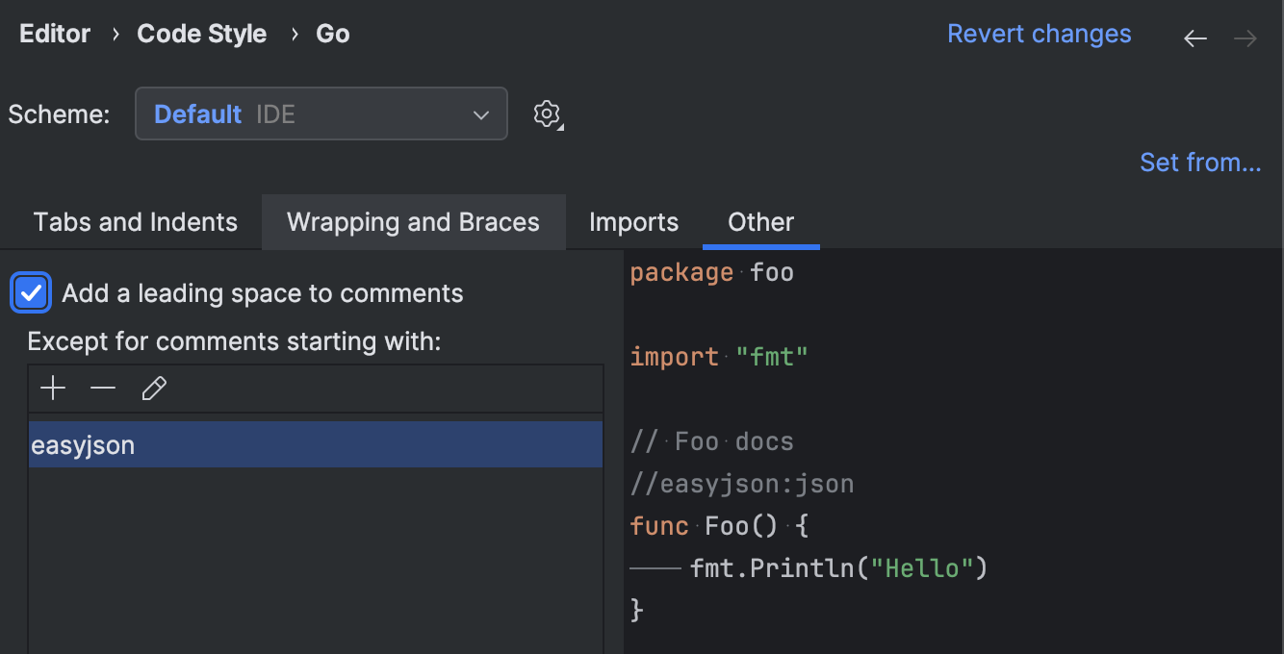Image resolution: width=1284 pixels, height=654 pixels.
Task: Open the scheme settings gear menu
Action: click(547, 113)
